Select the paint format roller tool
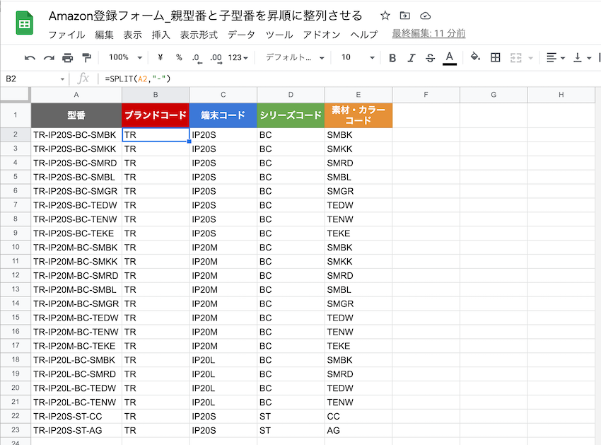 click(x=86, y=58)
